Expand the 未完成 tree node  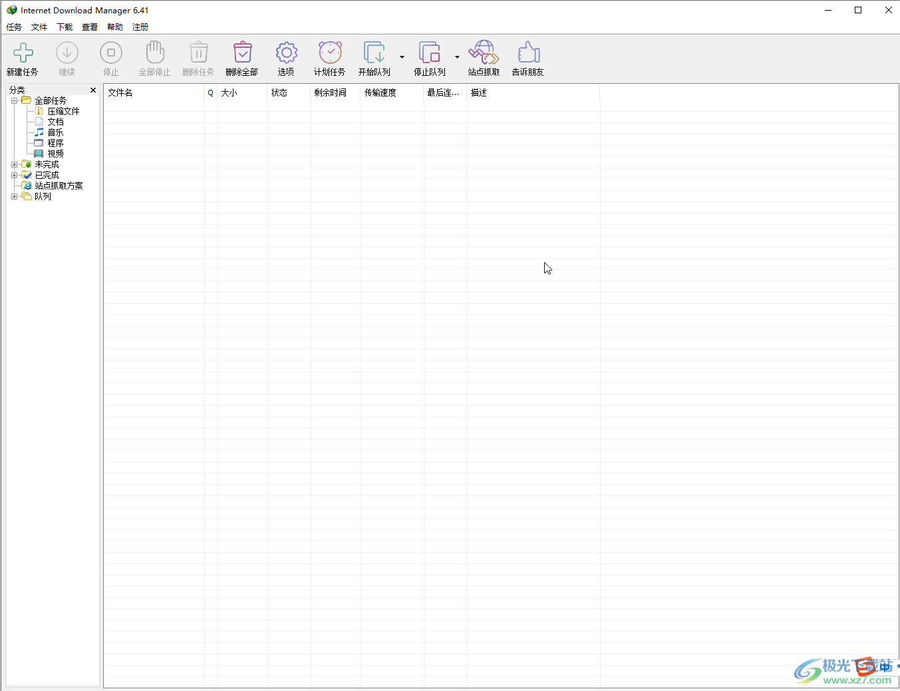(x=15, y=164)
